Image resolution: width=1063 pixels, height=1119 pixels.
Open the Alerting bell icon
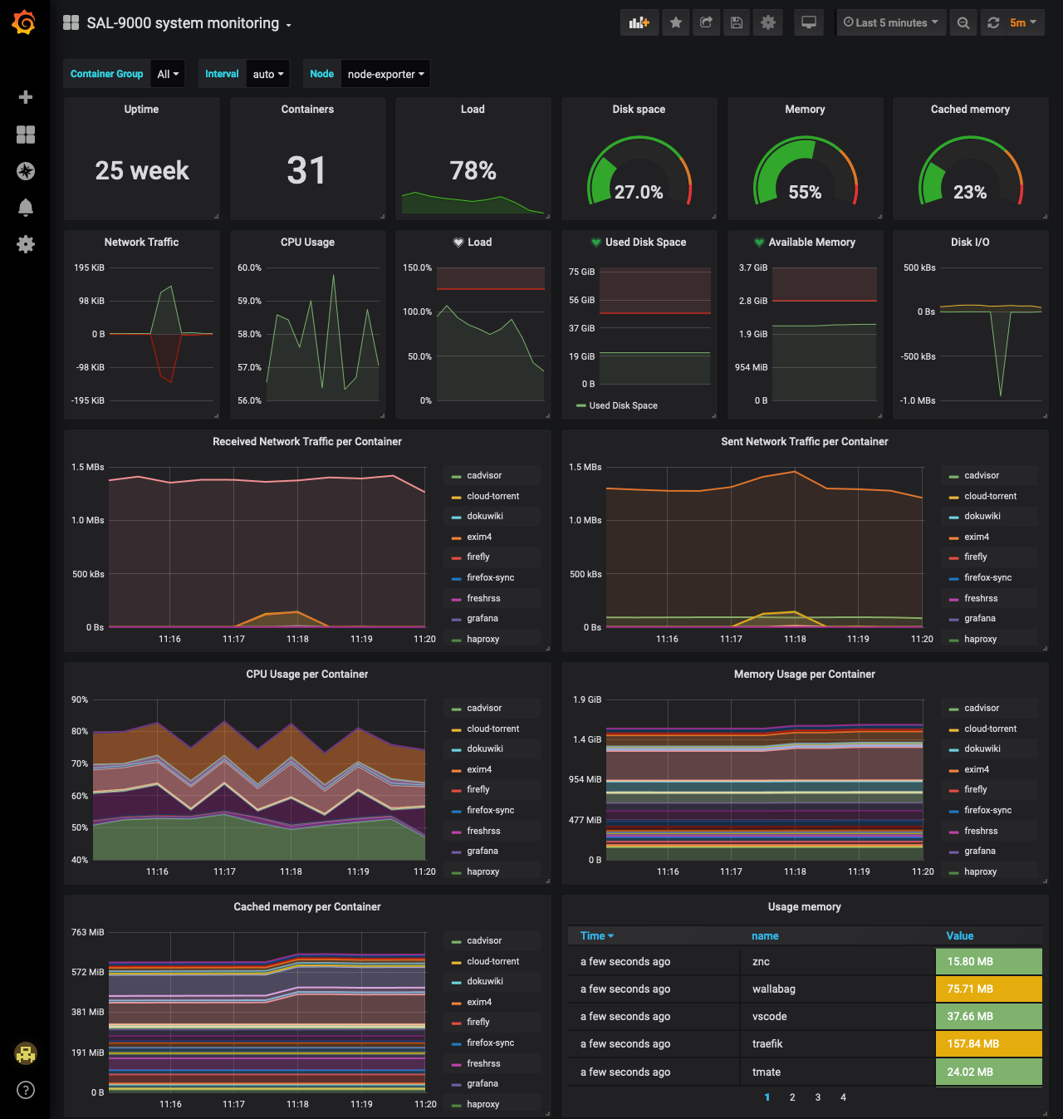26,208
